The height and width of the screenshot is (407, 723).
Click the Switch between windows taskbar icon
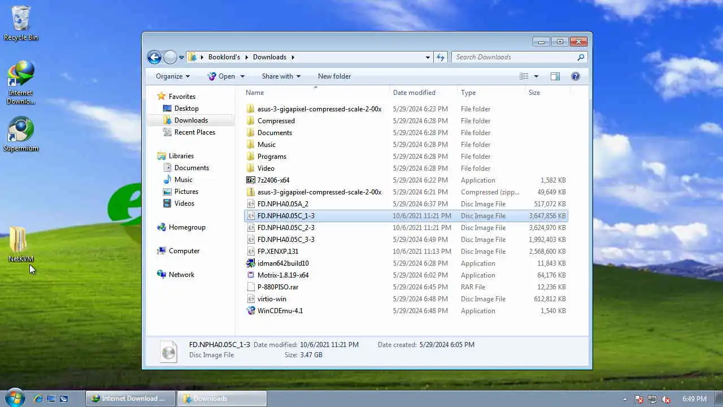click(64, 399)
